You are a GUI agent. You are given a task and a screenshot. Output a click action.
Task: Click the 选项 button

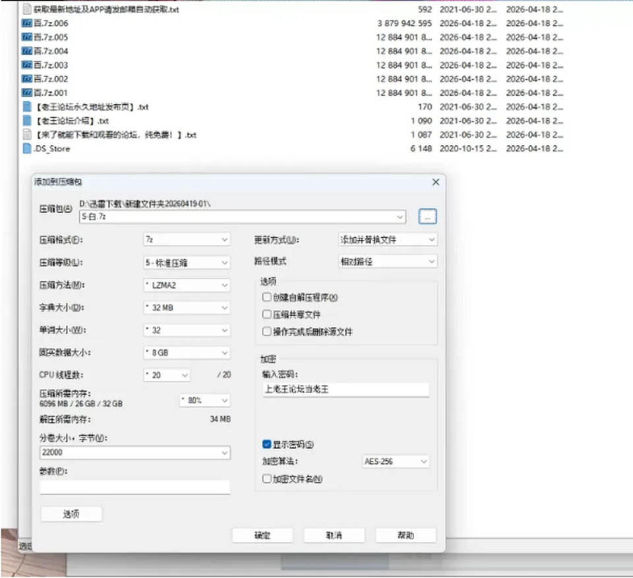coord(71,514)
